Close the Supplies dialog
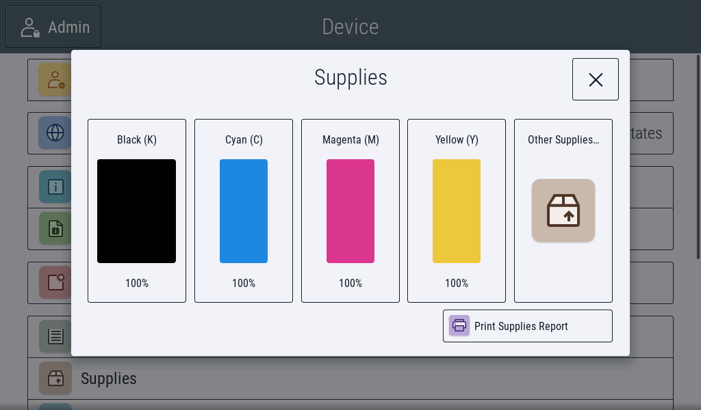Screen dimensions: 701x410 tap(595, 79)
